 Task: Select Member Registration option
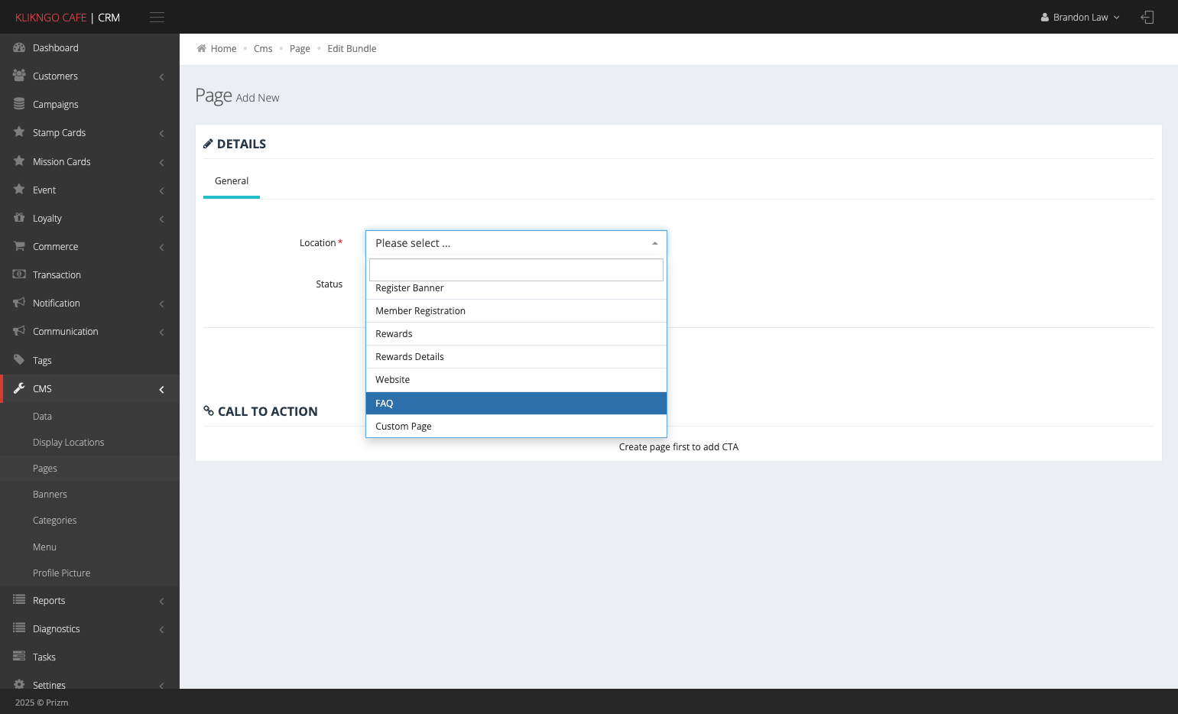tap(516, 311)
